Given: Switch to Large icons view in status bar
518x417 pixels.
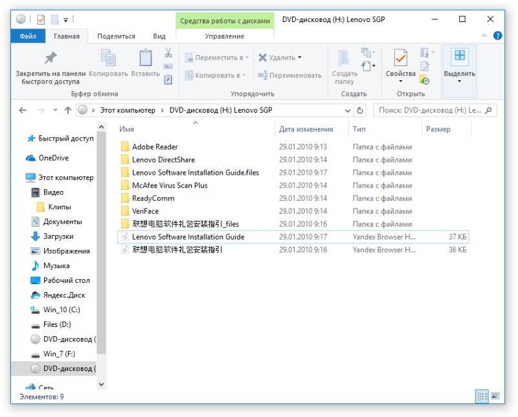Looking at the screenshot, I should [x=495, y=396].
